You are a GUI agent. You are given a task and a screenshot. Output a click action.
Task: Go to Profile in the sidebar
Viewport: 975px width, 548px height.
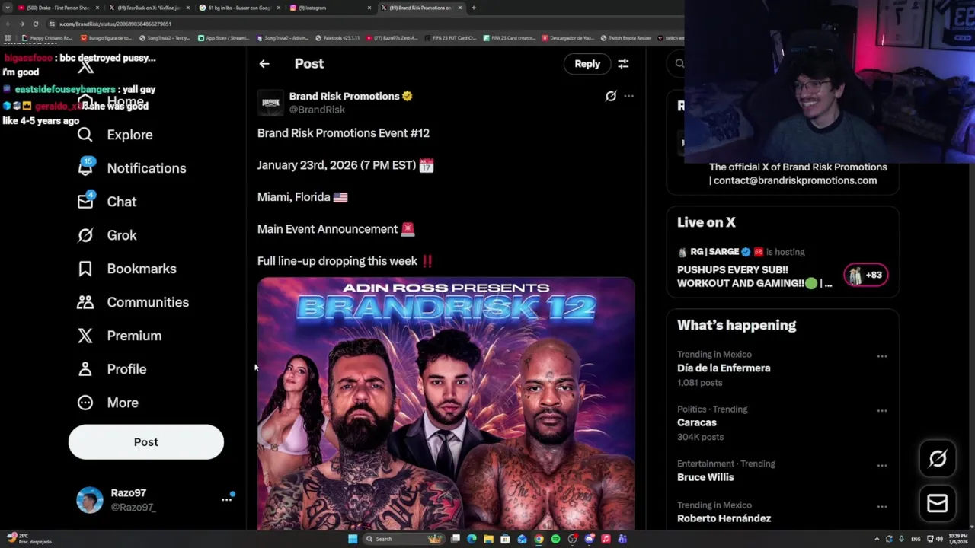[111, 369]
